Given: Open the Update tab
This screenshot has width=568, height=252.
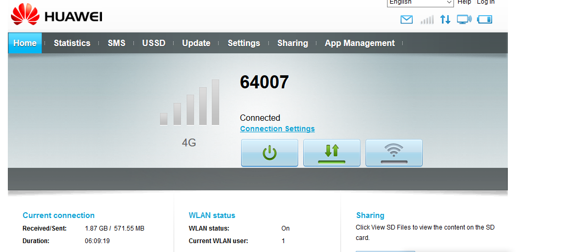Looking at the screenshot, I should tap(196, 43).
